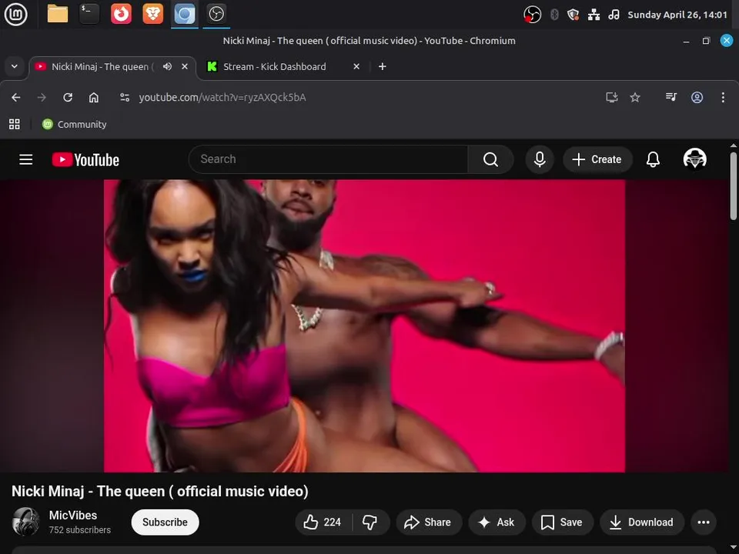Screen dimensions: 739x554
Task: Reload the current page
Action: [68, 98]
